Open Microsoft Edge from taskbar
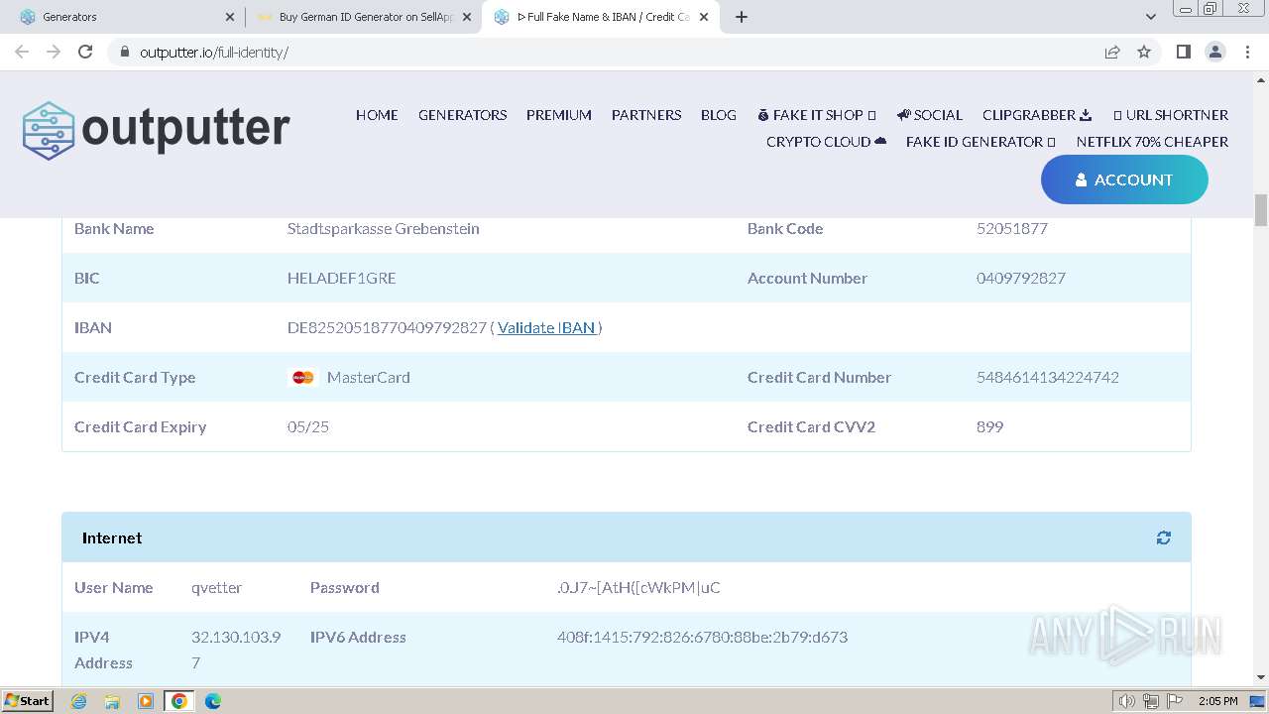Viewport: 1269px width, 714px height. (x=212, y=701)
